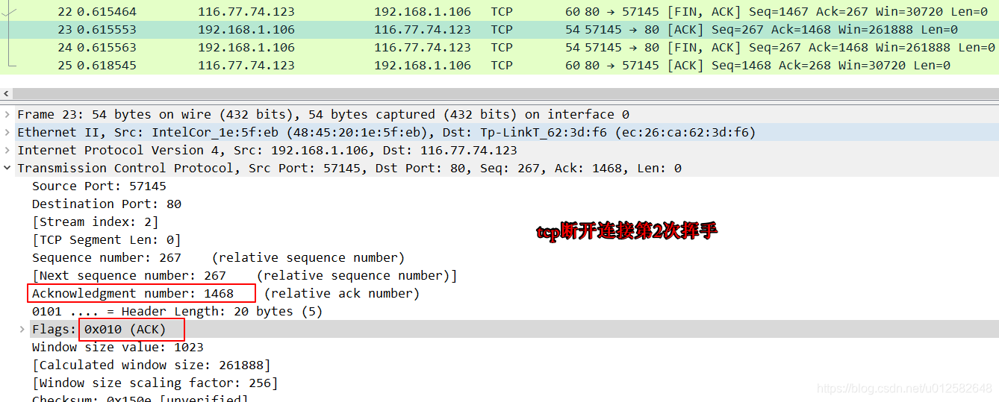Viewport: 999px width, 402px height.
Task: Select packet 22 FIN, ACK row
Action: pyautogui.click(x=500, y=11)
